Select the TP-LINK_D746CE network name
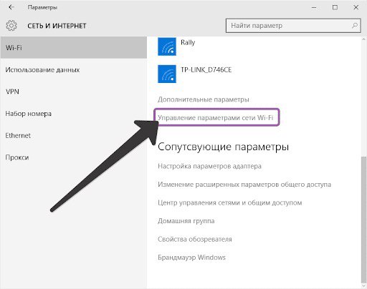This screenshot has width=367, height=289. pos(206,70)
